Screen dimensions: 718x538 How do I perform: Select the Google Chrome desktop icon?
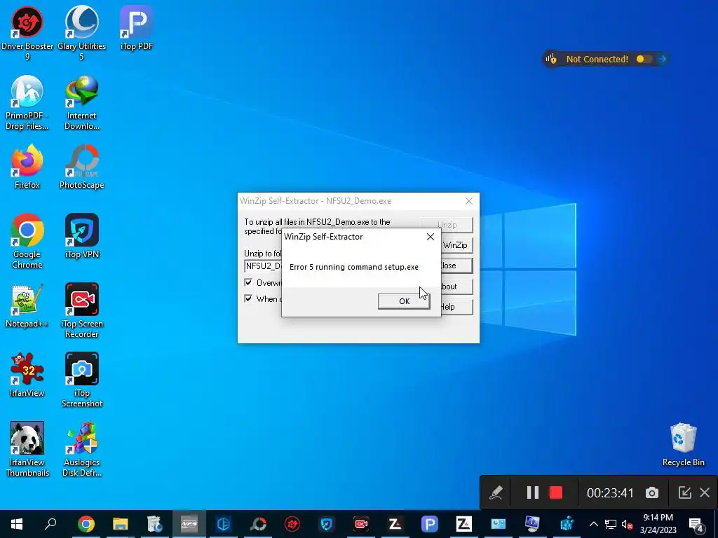click(x=27, y=242)
